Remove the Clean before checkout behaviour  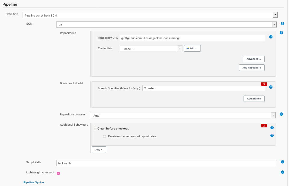click(264, 125)
